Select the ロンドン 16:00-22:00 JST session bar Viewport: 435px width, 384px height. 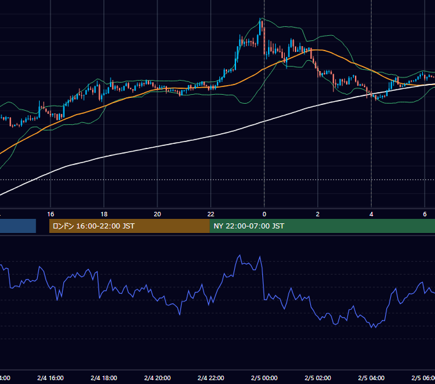[x=129, y=226]
